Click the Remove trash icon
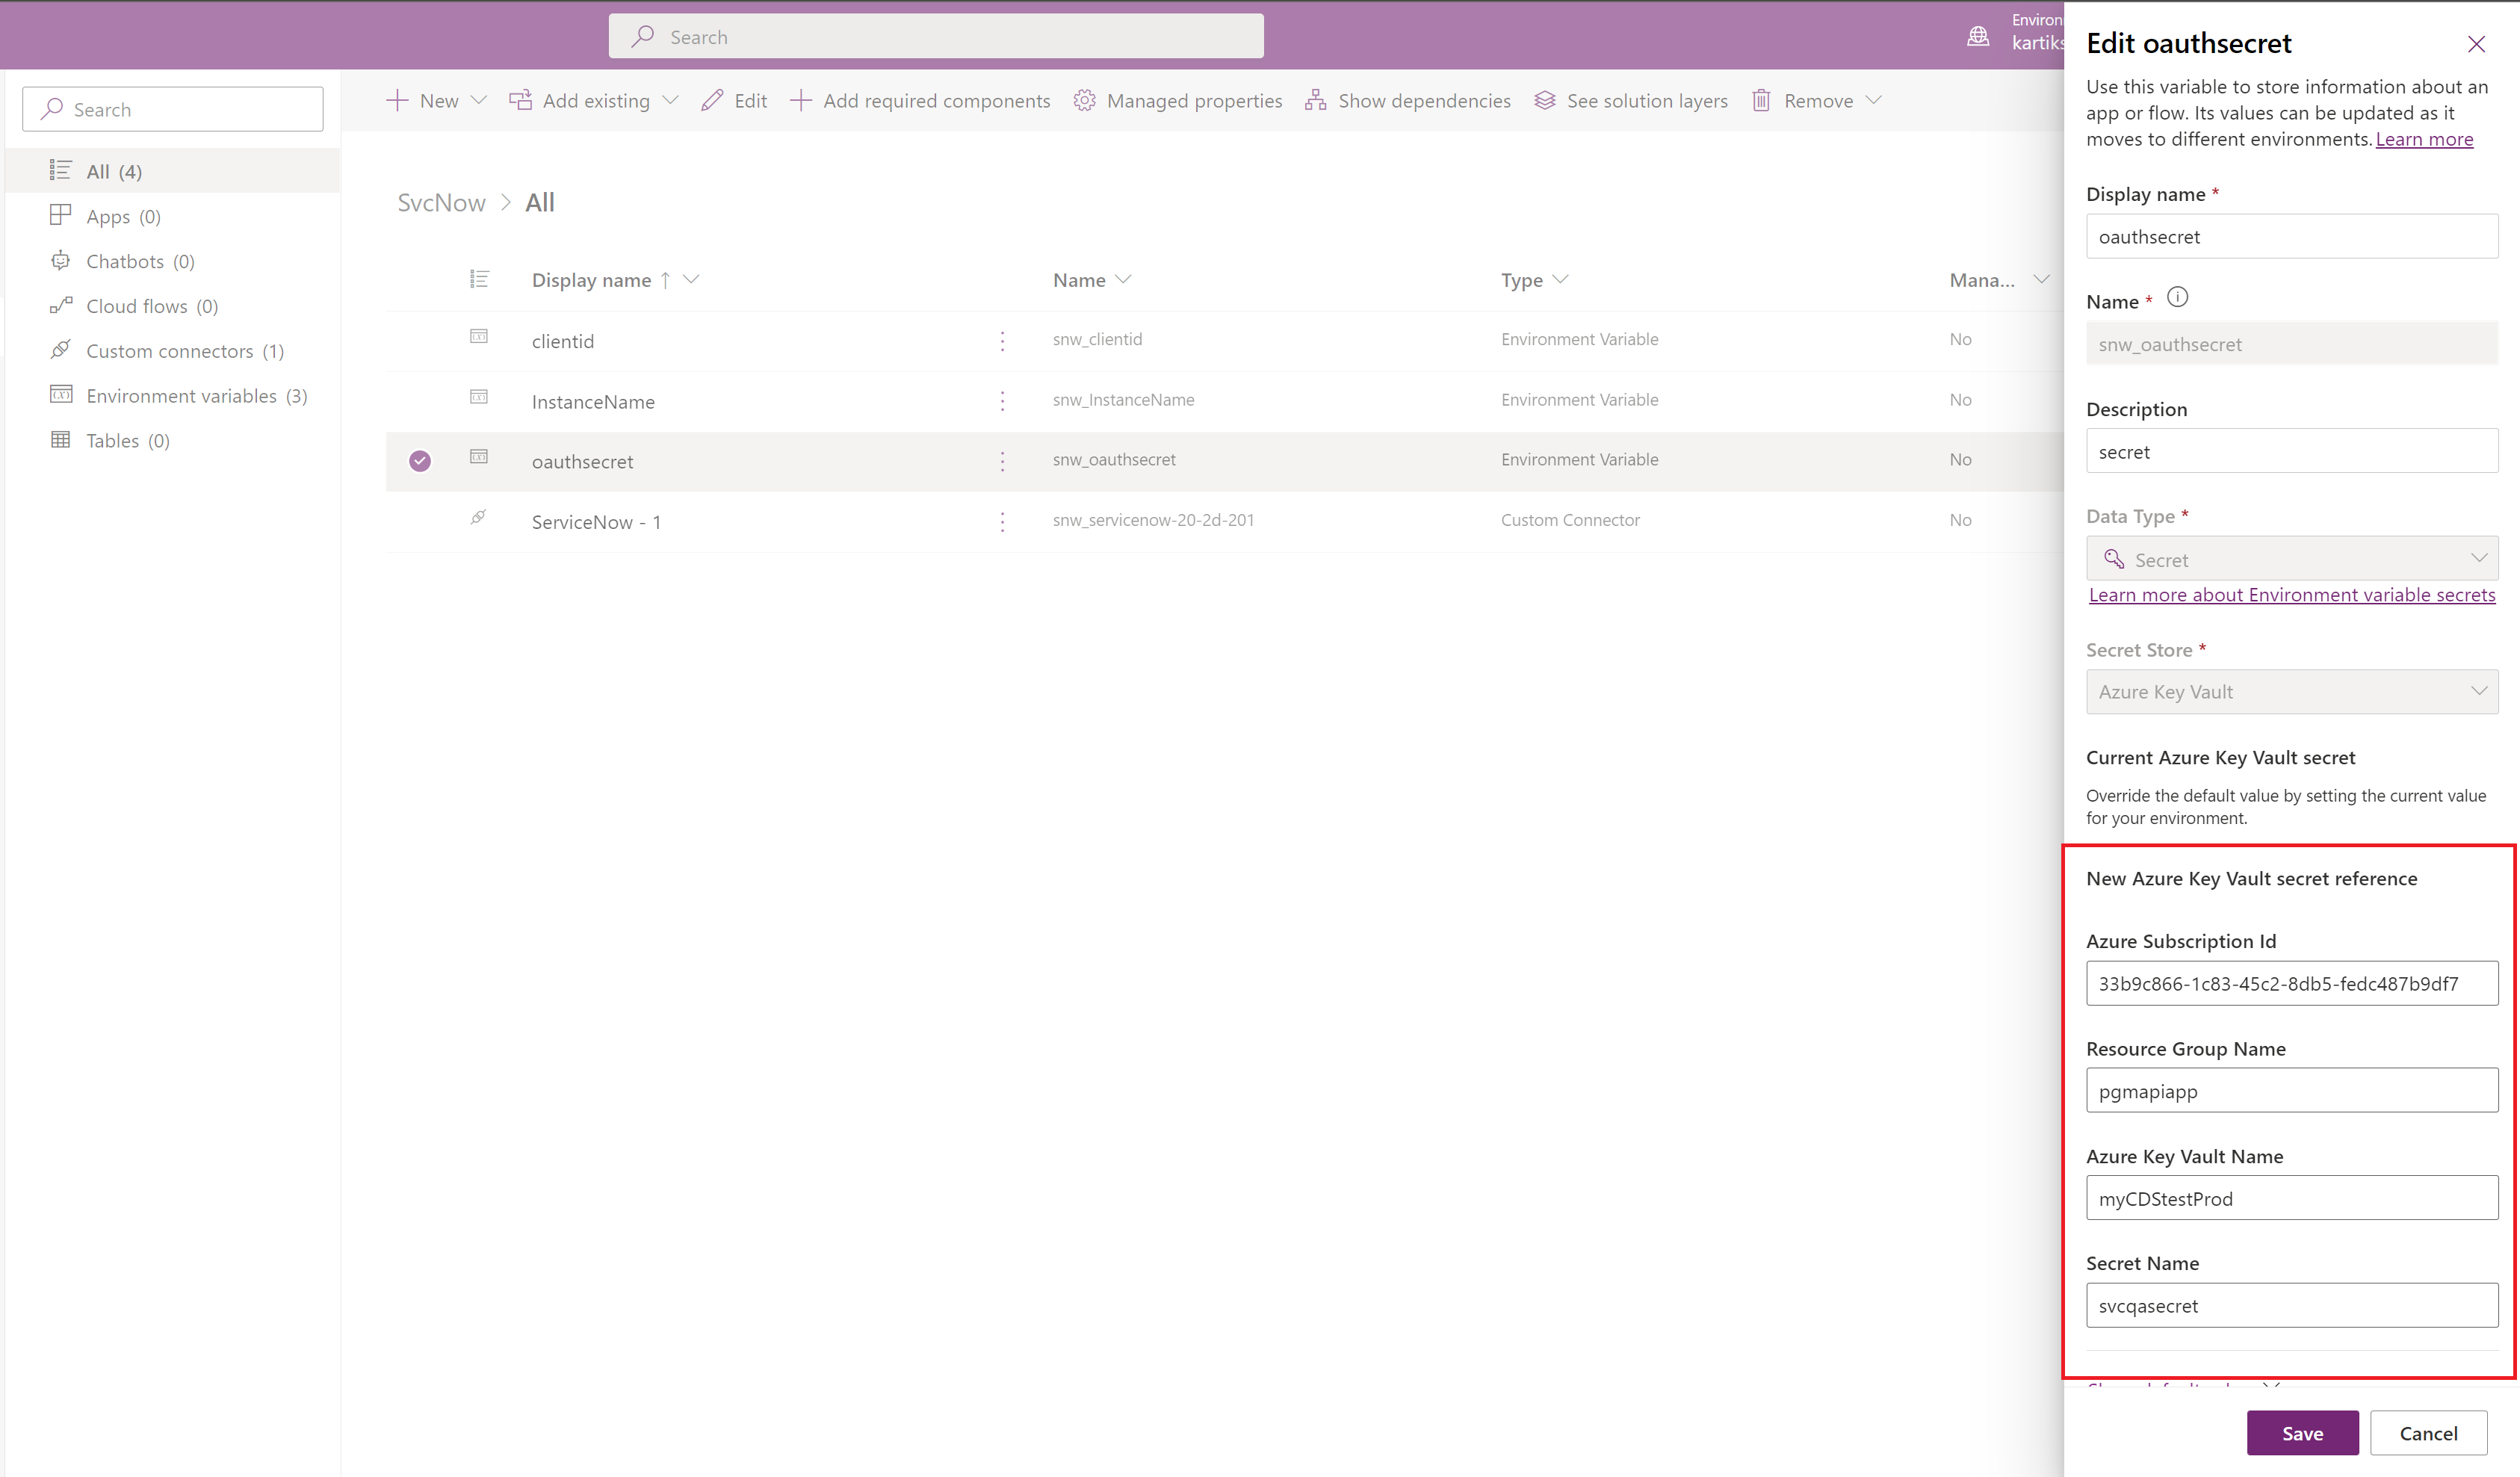 pos(1761,100)
